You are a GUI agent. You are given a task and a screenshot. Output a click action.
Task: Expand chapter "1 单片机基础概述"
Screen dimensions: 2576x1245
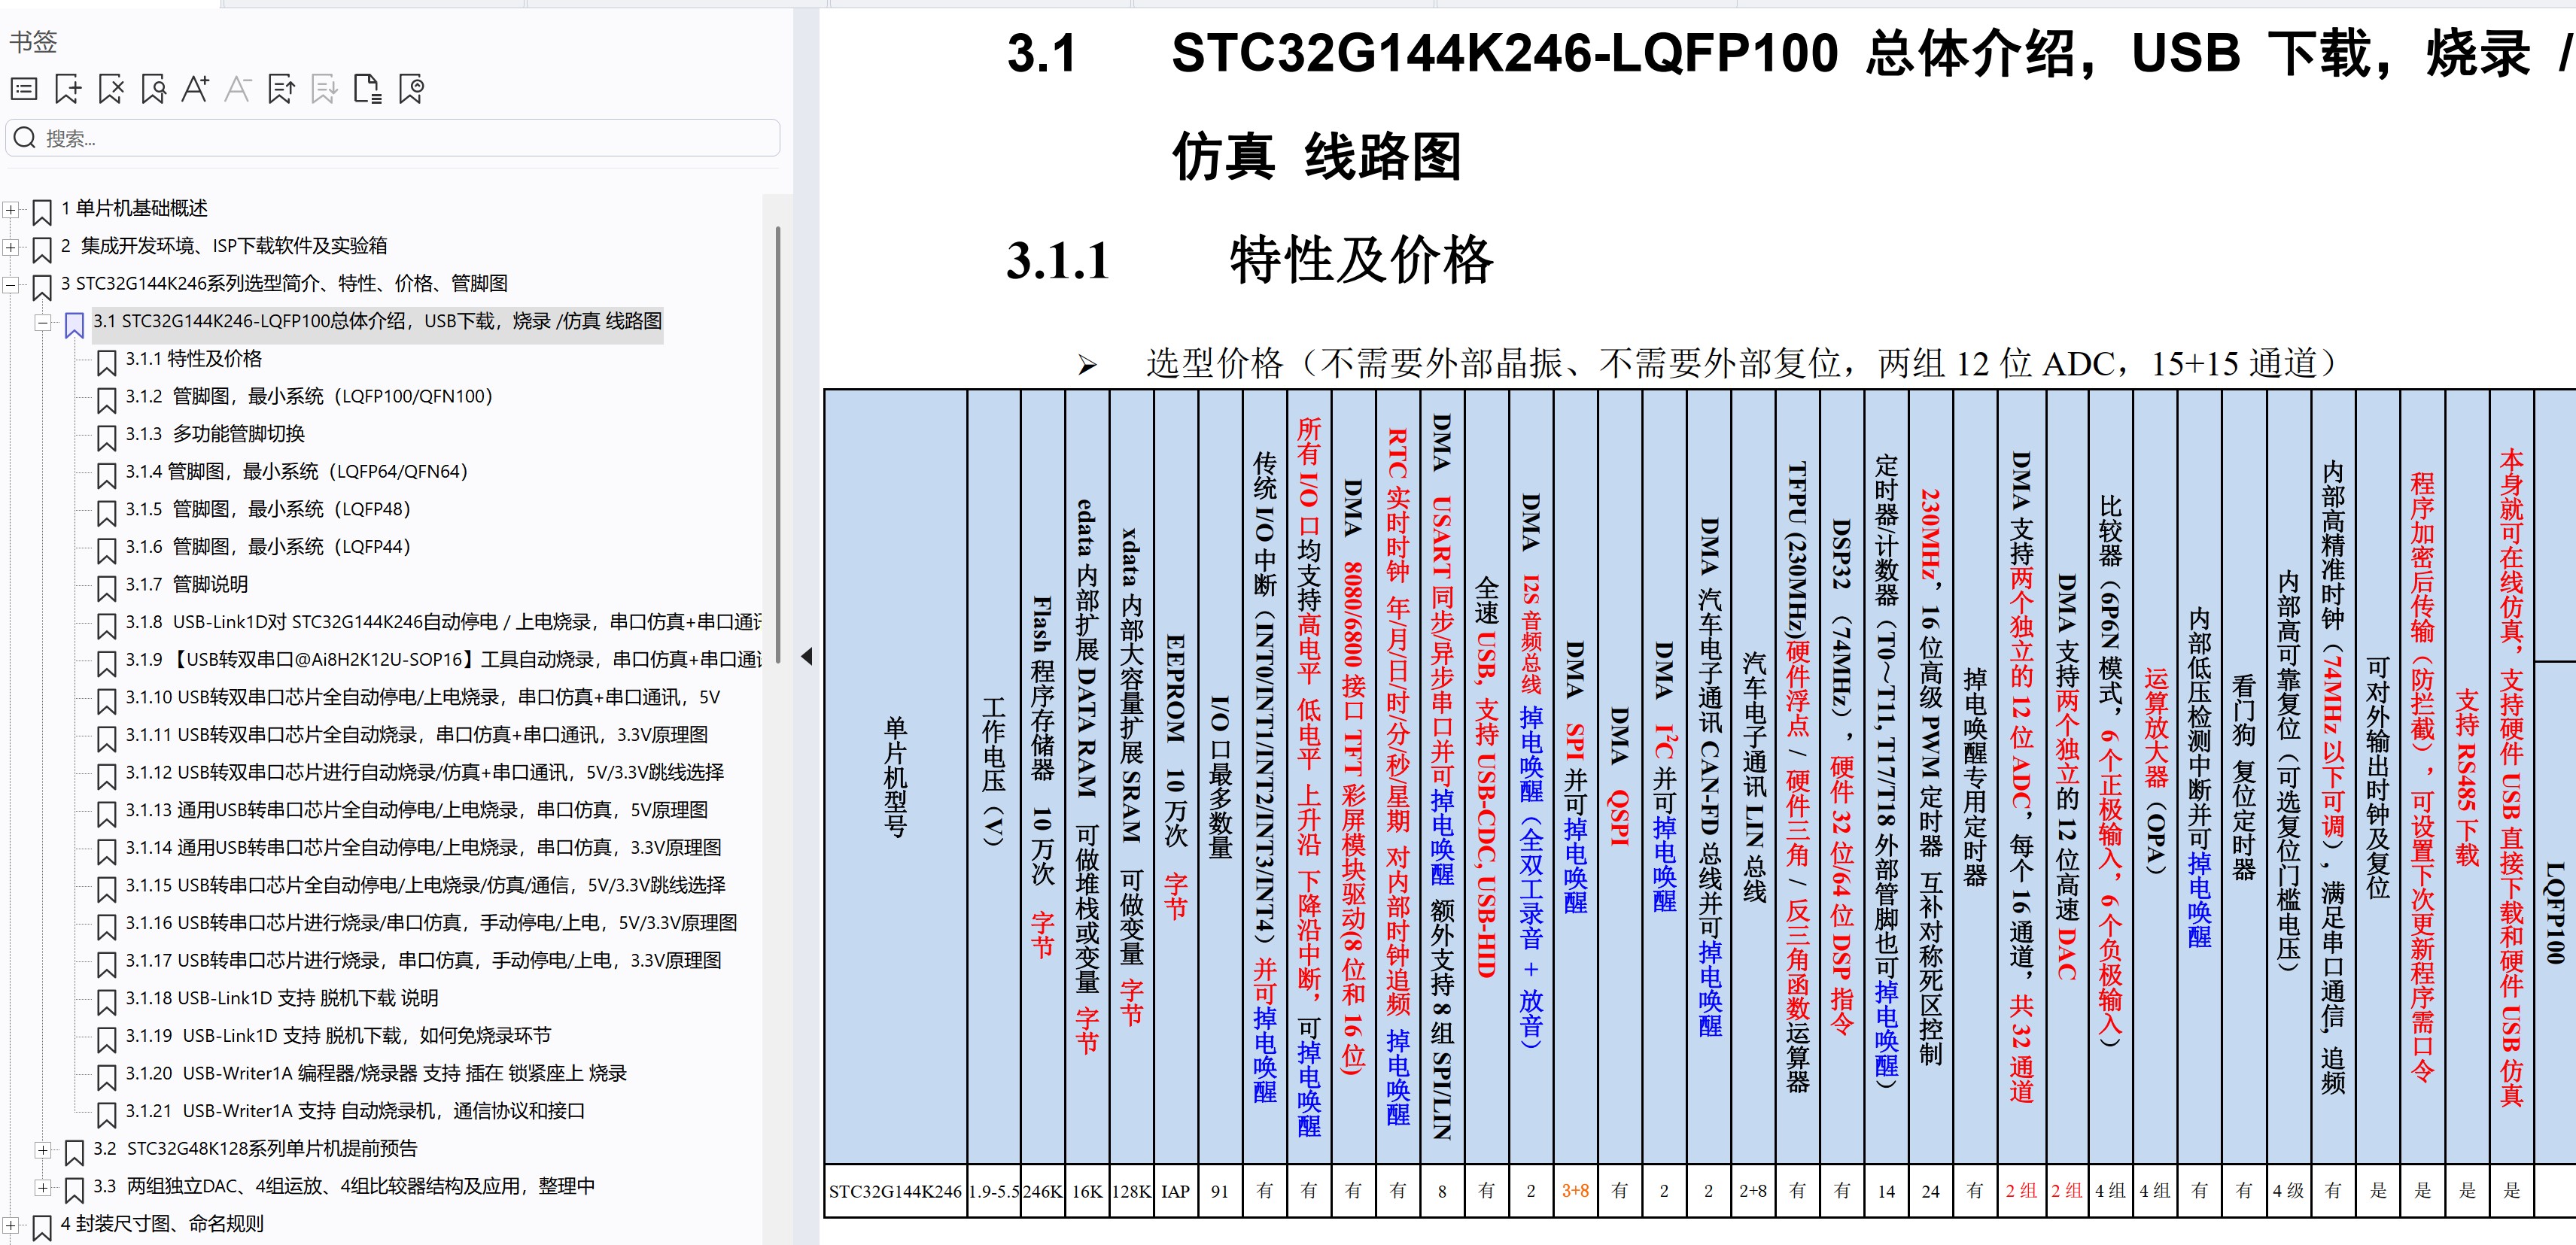coord(10,209)
